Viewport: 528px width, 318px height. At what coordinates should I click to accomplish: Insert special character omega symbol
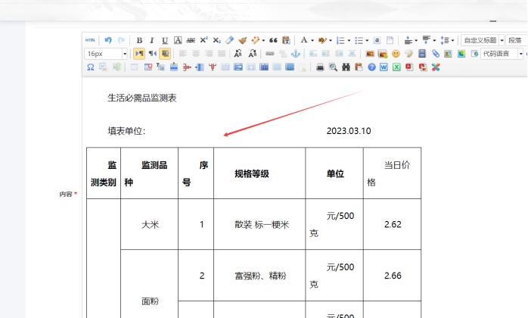tap(90, 67)
